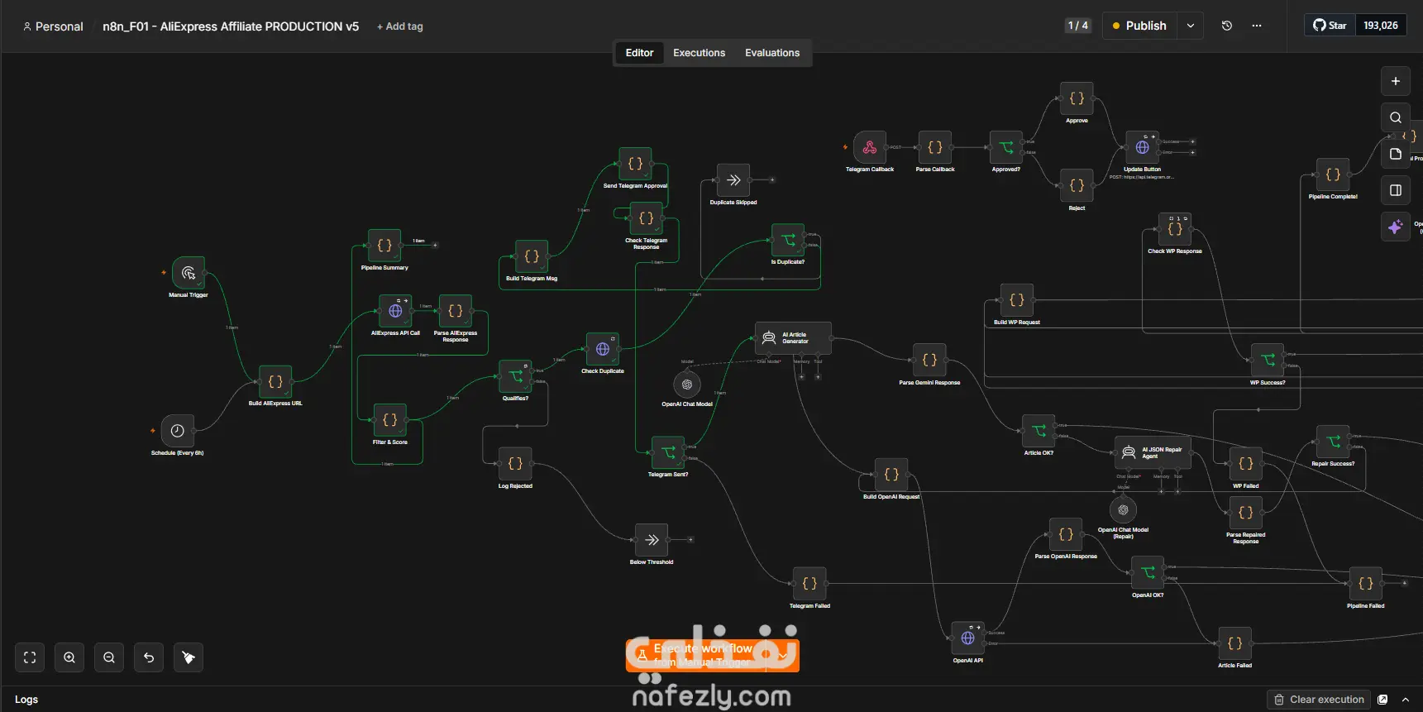Select the OpenAI API node
Image resolution: width=1423 pixels, height=712 pixels.
tap(968, 638)
